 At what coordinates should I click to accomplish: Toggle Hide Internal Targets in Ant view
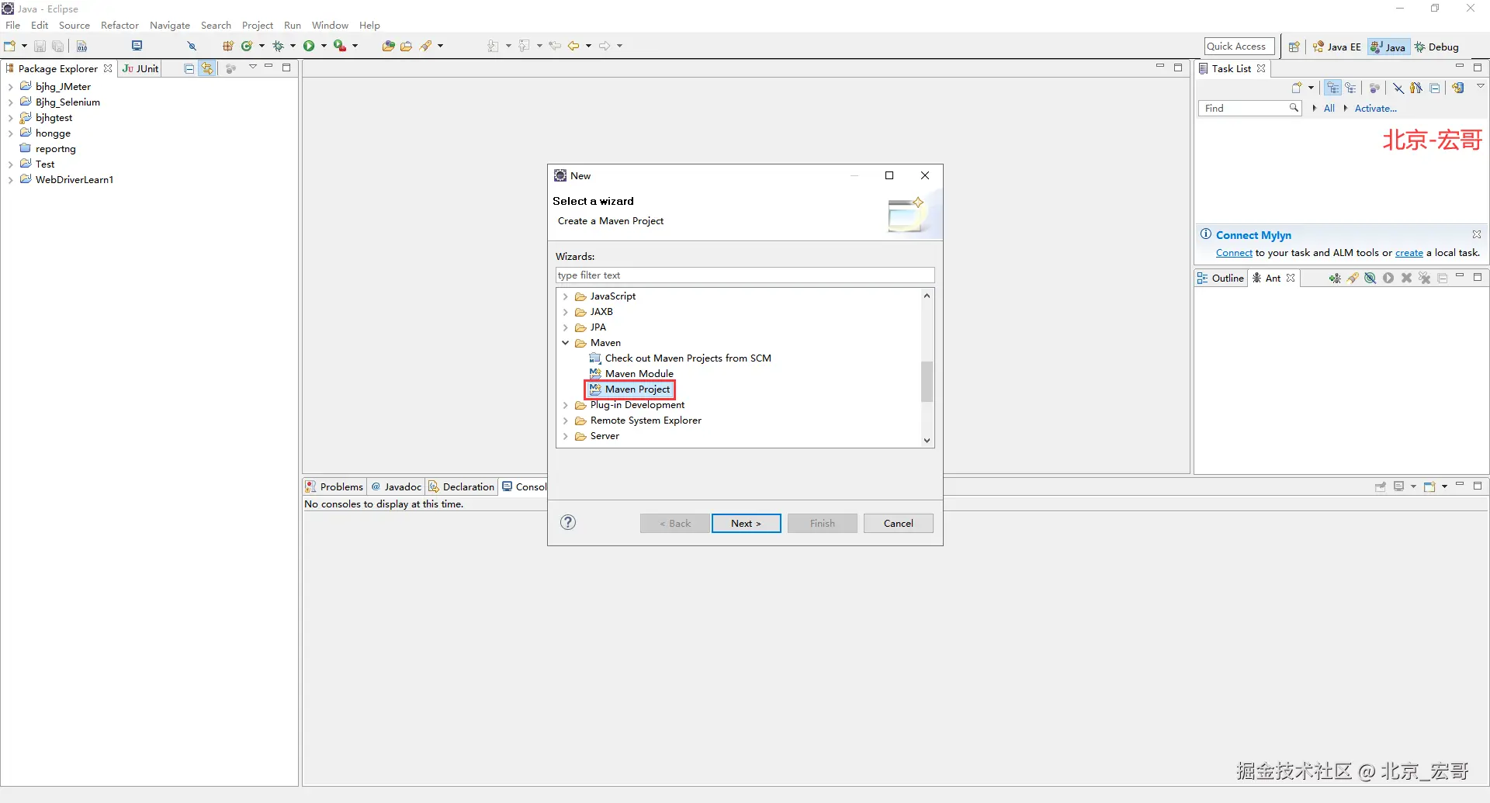(1370, 278)
